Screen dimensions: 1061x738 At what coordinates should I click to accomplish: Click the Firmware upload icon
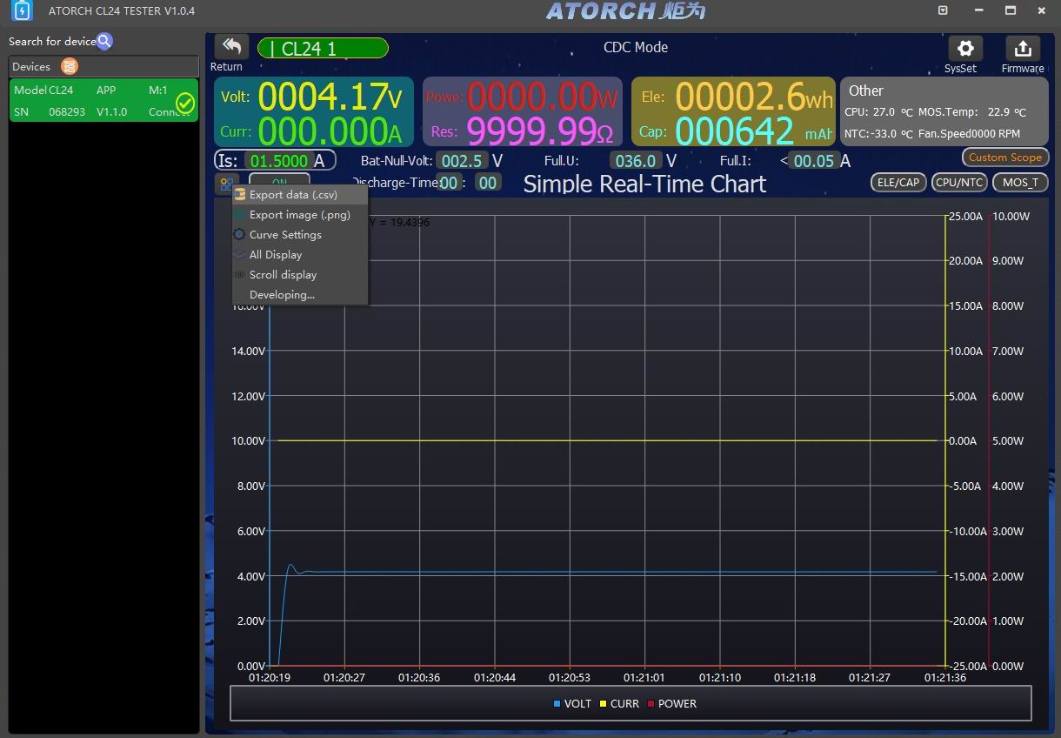click(1023, 48)
